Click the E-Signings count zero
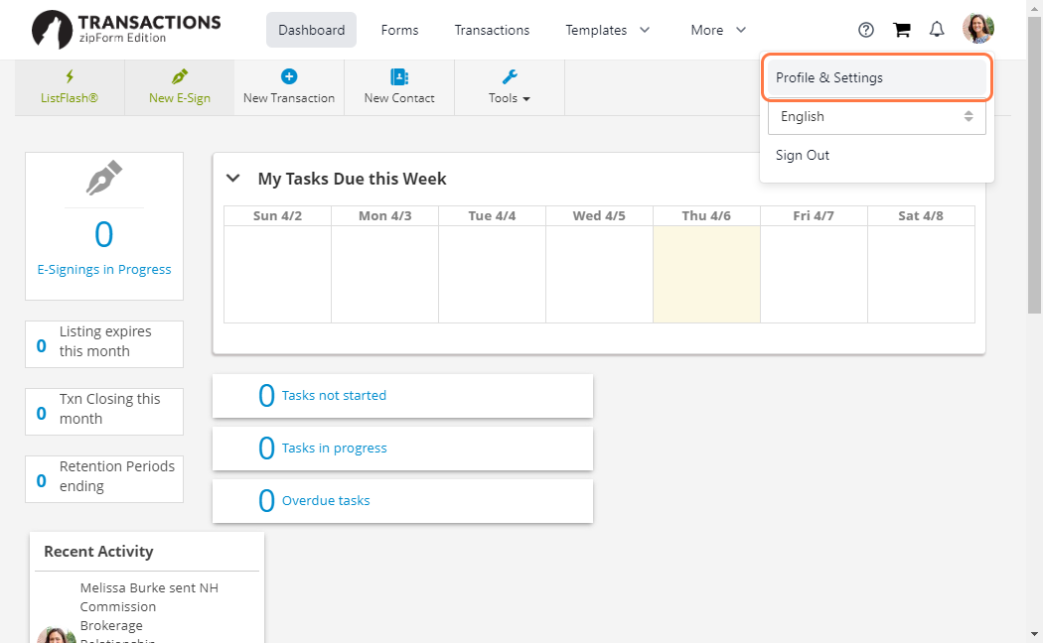1043x643 pixels. tap(103, 234)
